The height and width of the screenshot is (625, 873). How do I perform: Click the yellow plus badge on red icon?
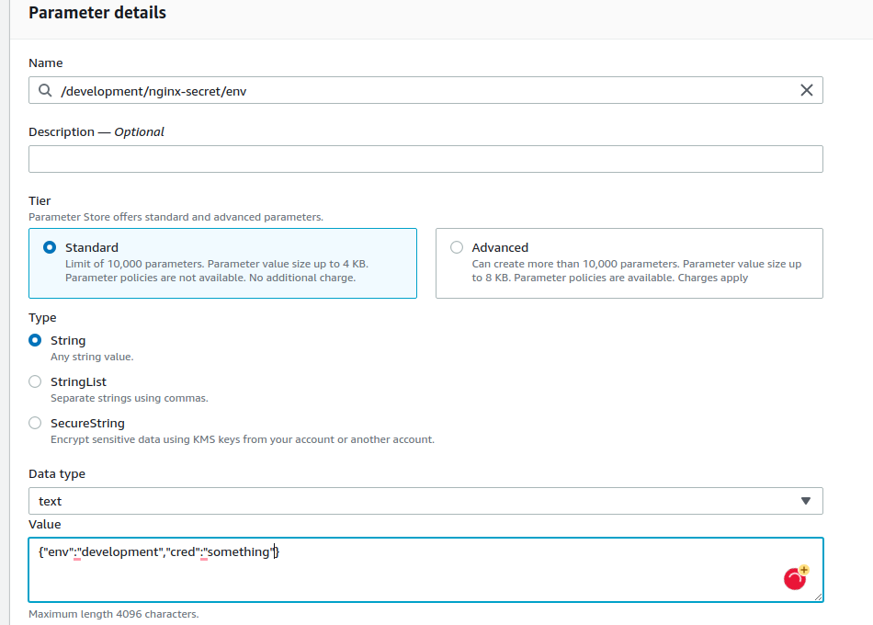pyautogui.click(x=803, y=570)
